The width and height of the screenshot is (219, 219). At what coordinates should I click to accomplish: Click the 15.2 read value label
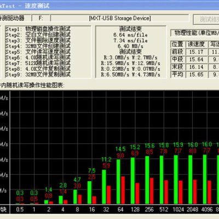[135, 147]
